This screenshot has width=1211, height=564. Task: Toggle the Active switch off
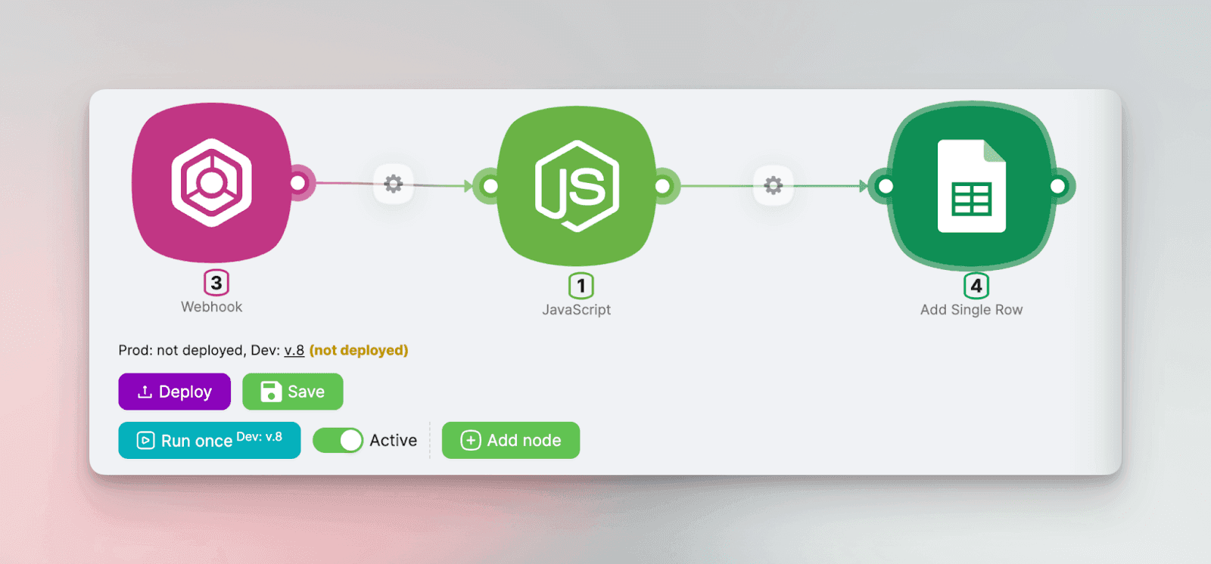(x=338, y=440)
